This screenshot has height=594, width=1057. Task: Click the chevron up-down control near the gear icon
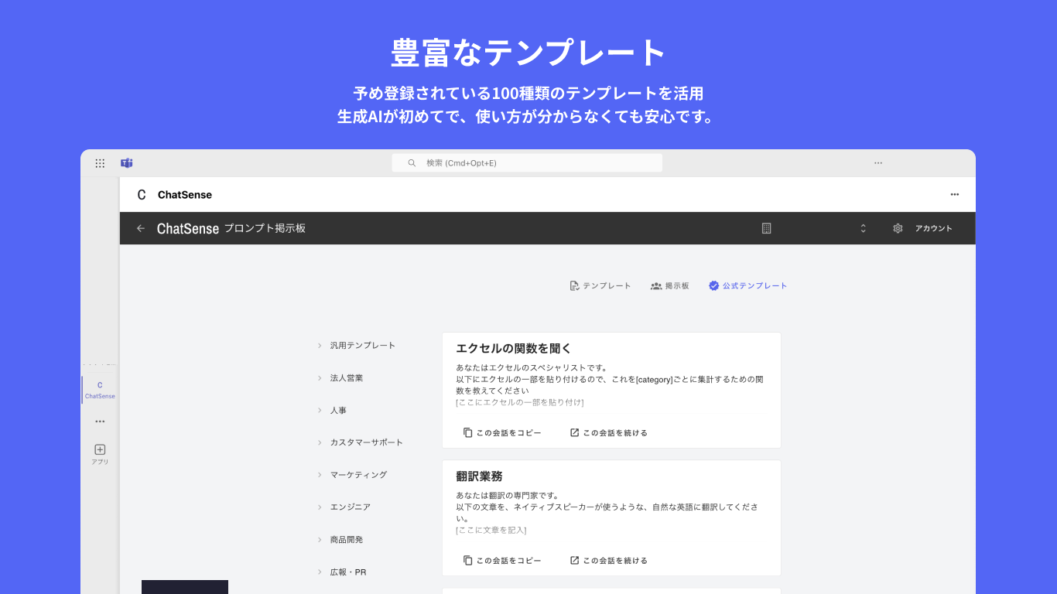pyautogui.click(x=863, y=228)
